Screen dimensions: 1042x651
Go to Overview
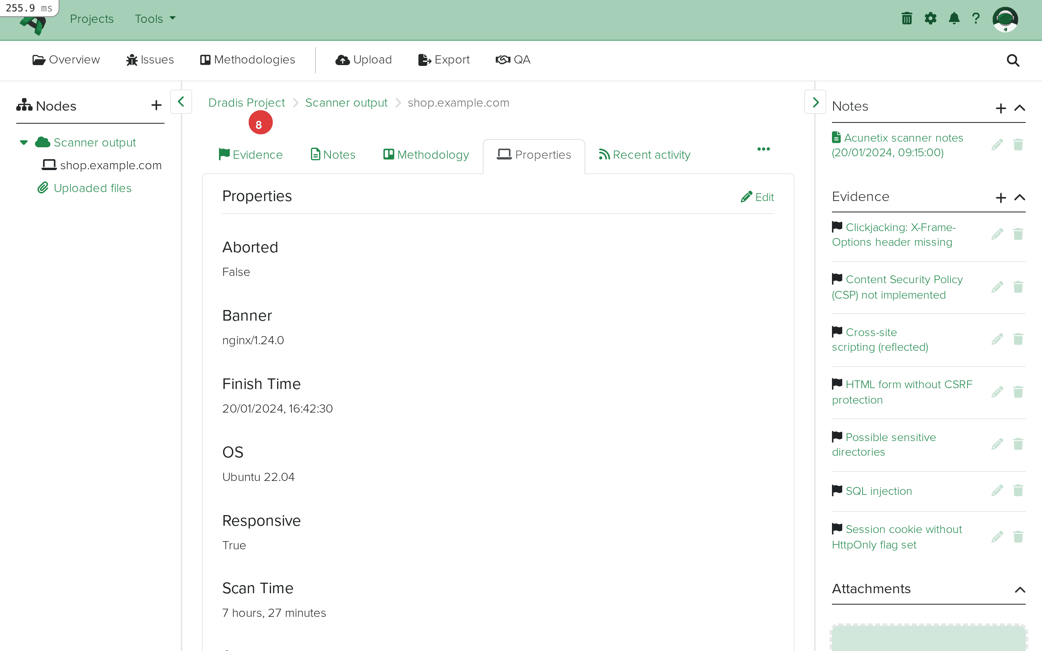(x=66, y=60)
